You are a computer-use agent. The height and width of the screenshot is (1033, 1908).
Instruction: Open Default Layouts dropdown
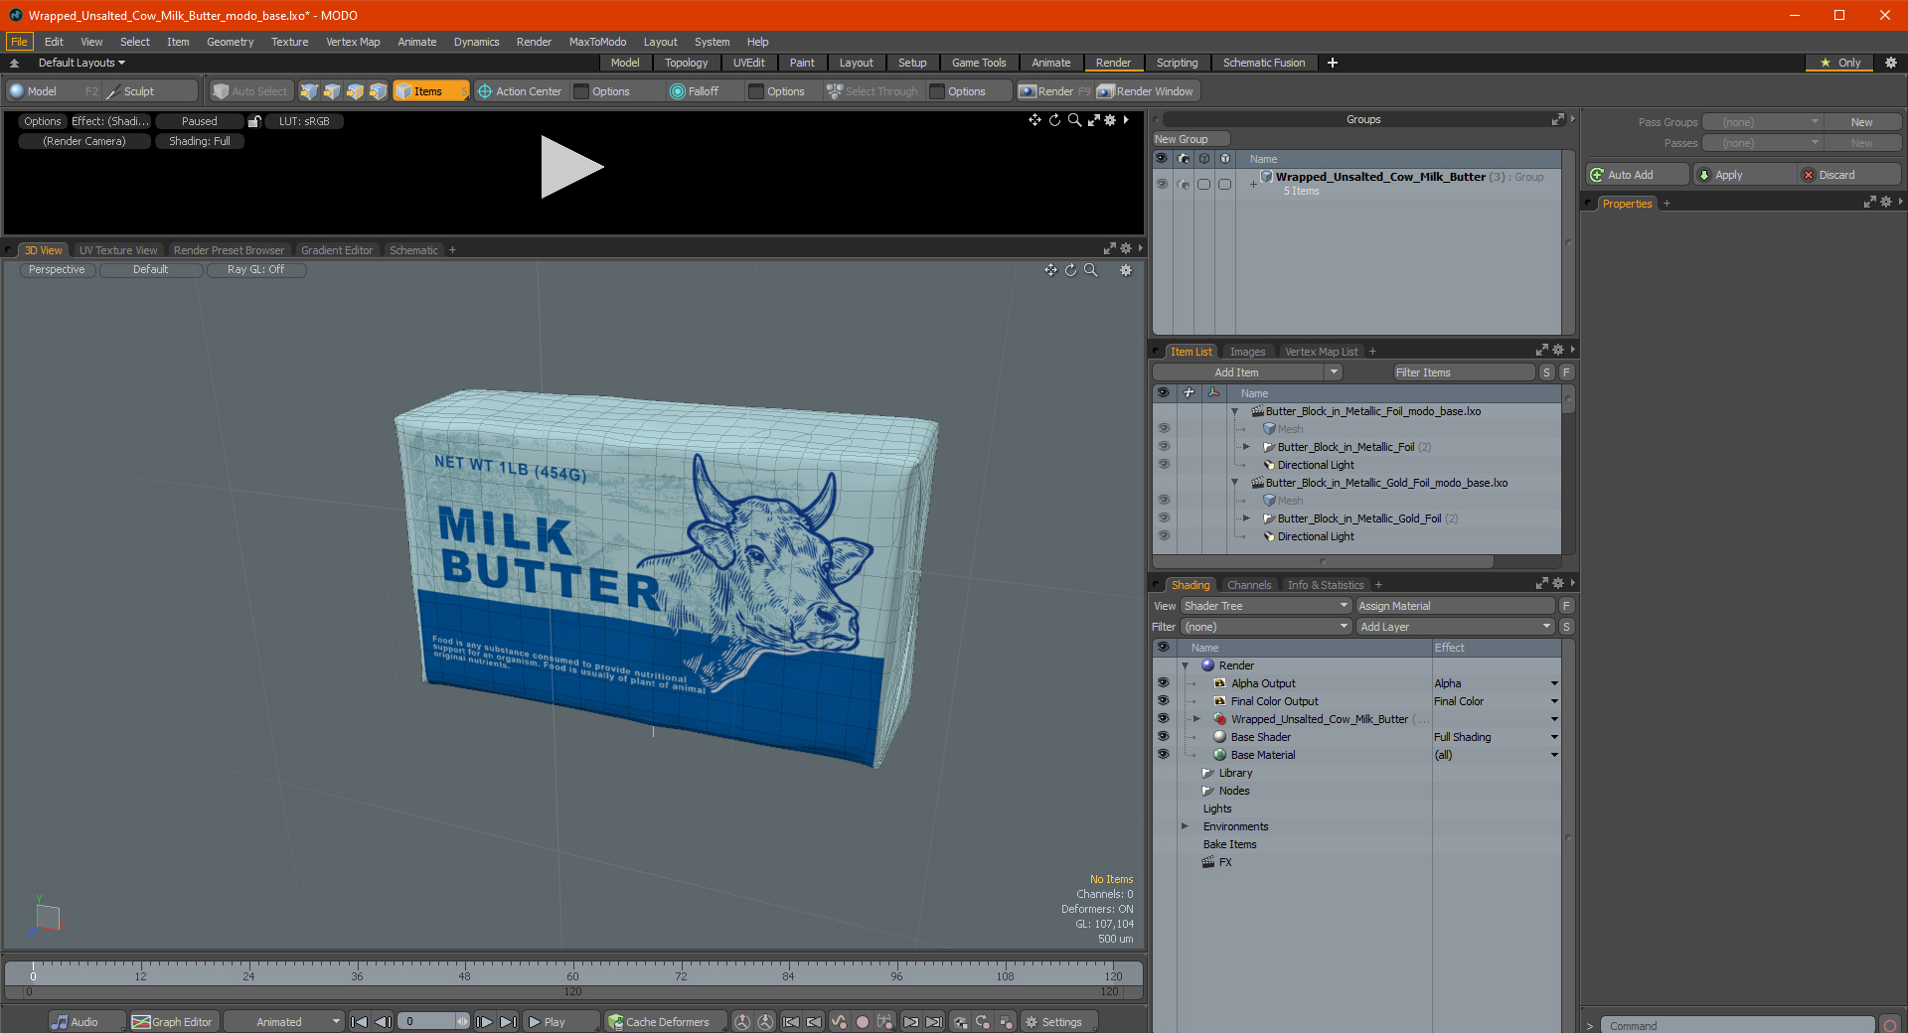click(x=81, y=63)
